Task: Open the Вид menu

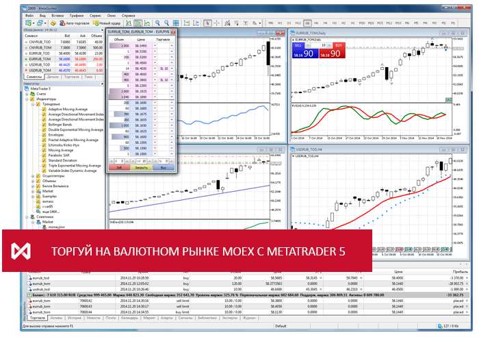Action: tap(42, 15)
